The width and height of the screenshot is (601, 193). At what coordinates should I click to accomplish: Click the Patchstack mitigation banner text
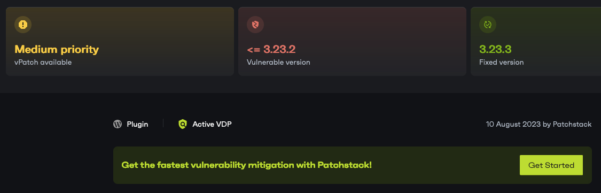click(246, 165)
